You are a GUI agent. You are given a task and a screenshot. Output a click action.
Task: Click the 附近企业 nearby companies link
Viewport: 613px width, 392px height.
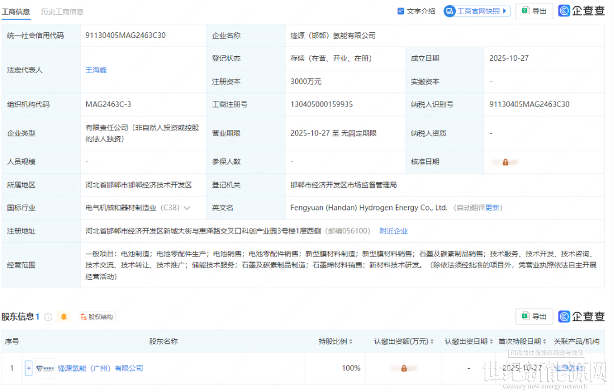click(393, 231)
